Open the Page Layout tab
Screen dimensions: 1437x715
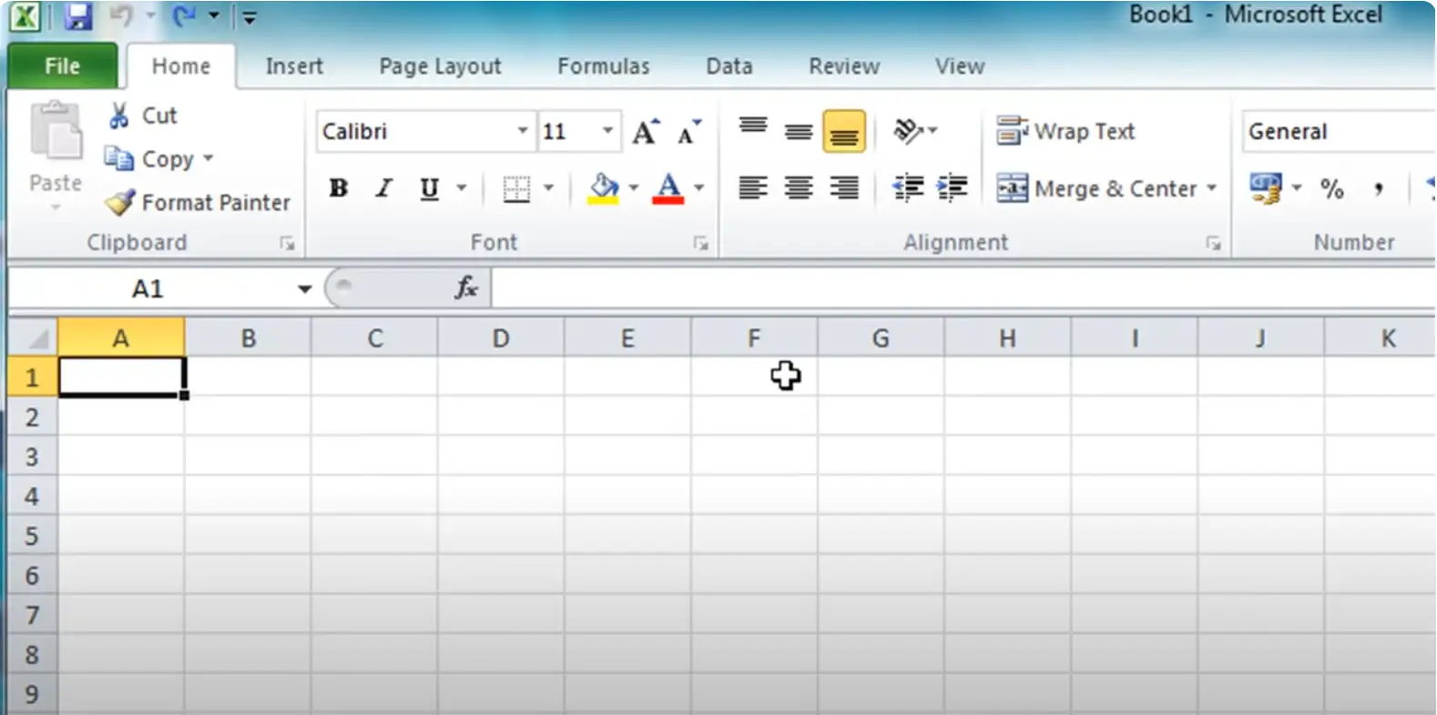440,66
